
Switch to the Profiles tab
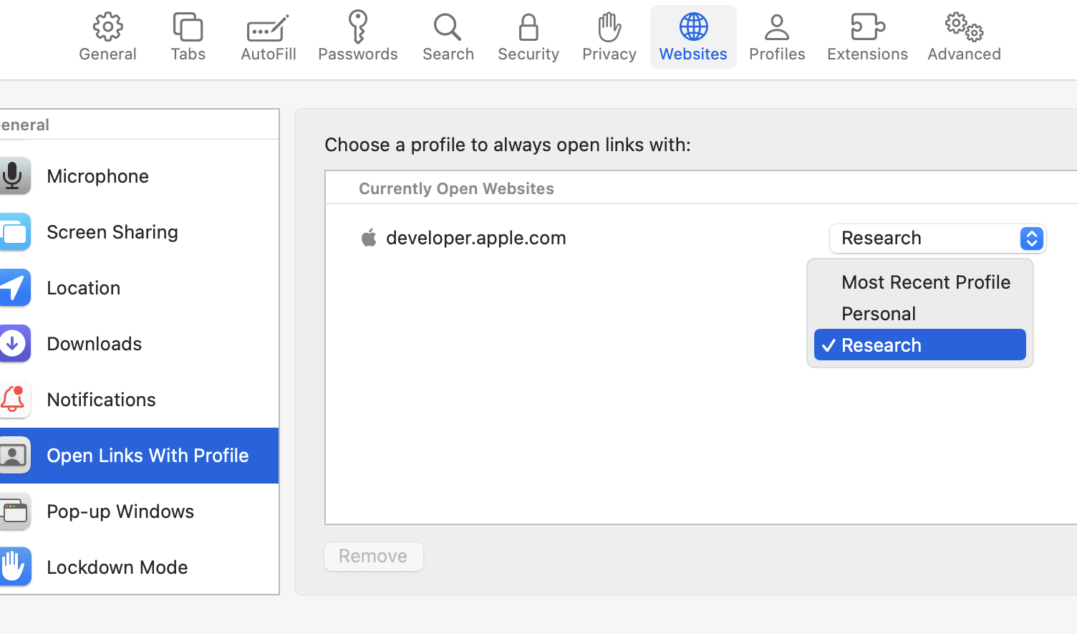tap(777, 37)
